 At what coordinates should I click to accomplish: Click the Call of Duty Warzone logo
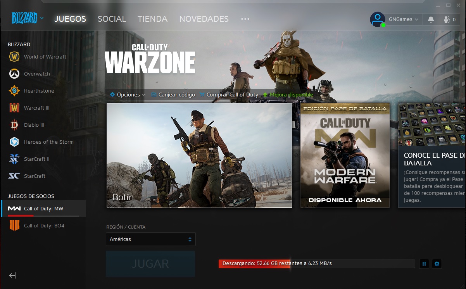tap(150, 58)
